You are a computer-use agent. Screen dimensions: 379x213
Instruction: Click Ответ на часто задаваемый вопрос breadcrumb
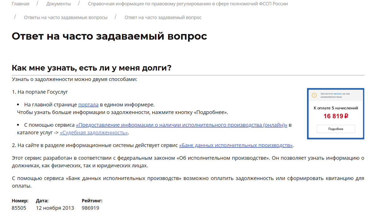click(163, 17)
